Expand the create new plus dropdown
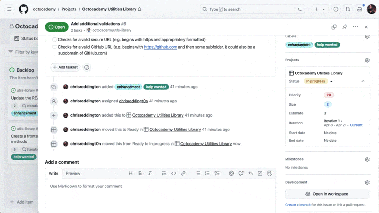379x213 pixels. coord(319,9)
